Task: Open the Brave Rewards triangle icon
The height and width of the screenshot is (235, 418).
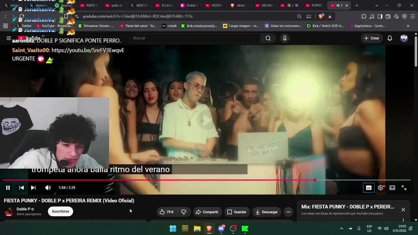Action: coord(330,16)
